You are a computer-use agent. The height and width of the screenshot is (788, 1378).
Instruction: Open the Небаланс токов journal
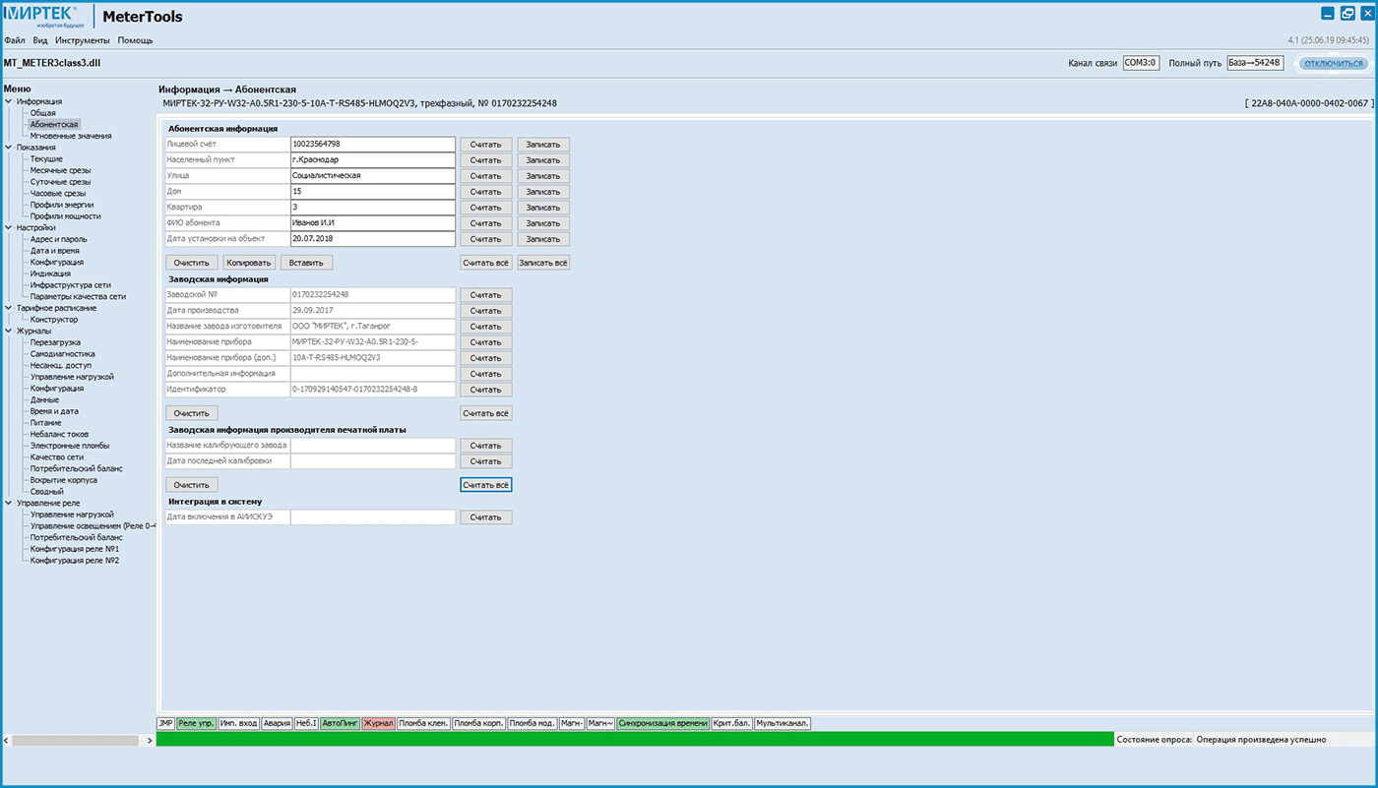click(x=59, y=434)
